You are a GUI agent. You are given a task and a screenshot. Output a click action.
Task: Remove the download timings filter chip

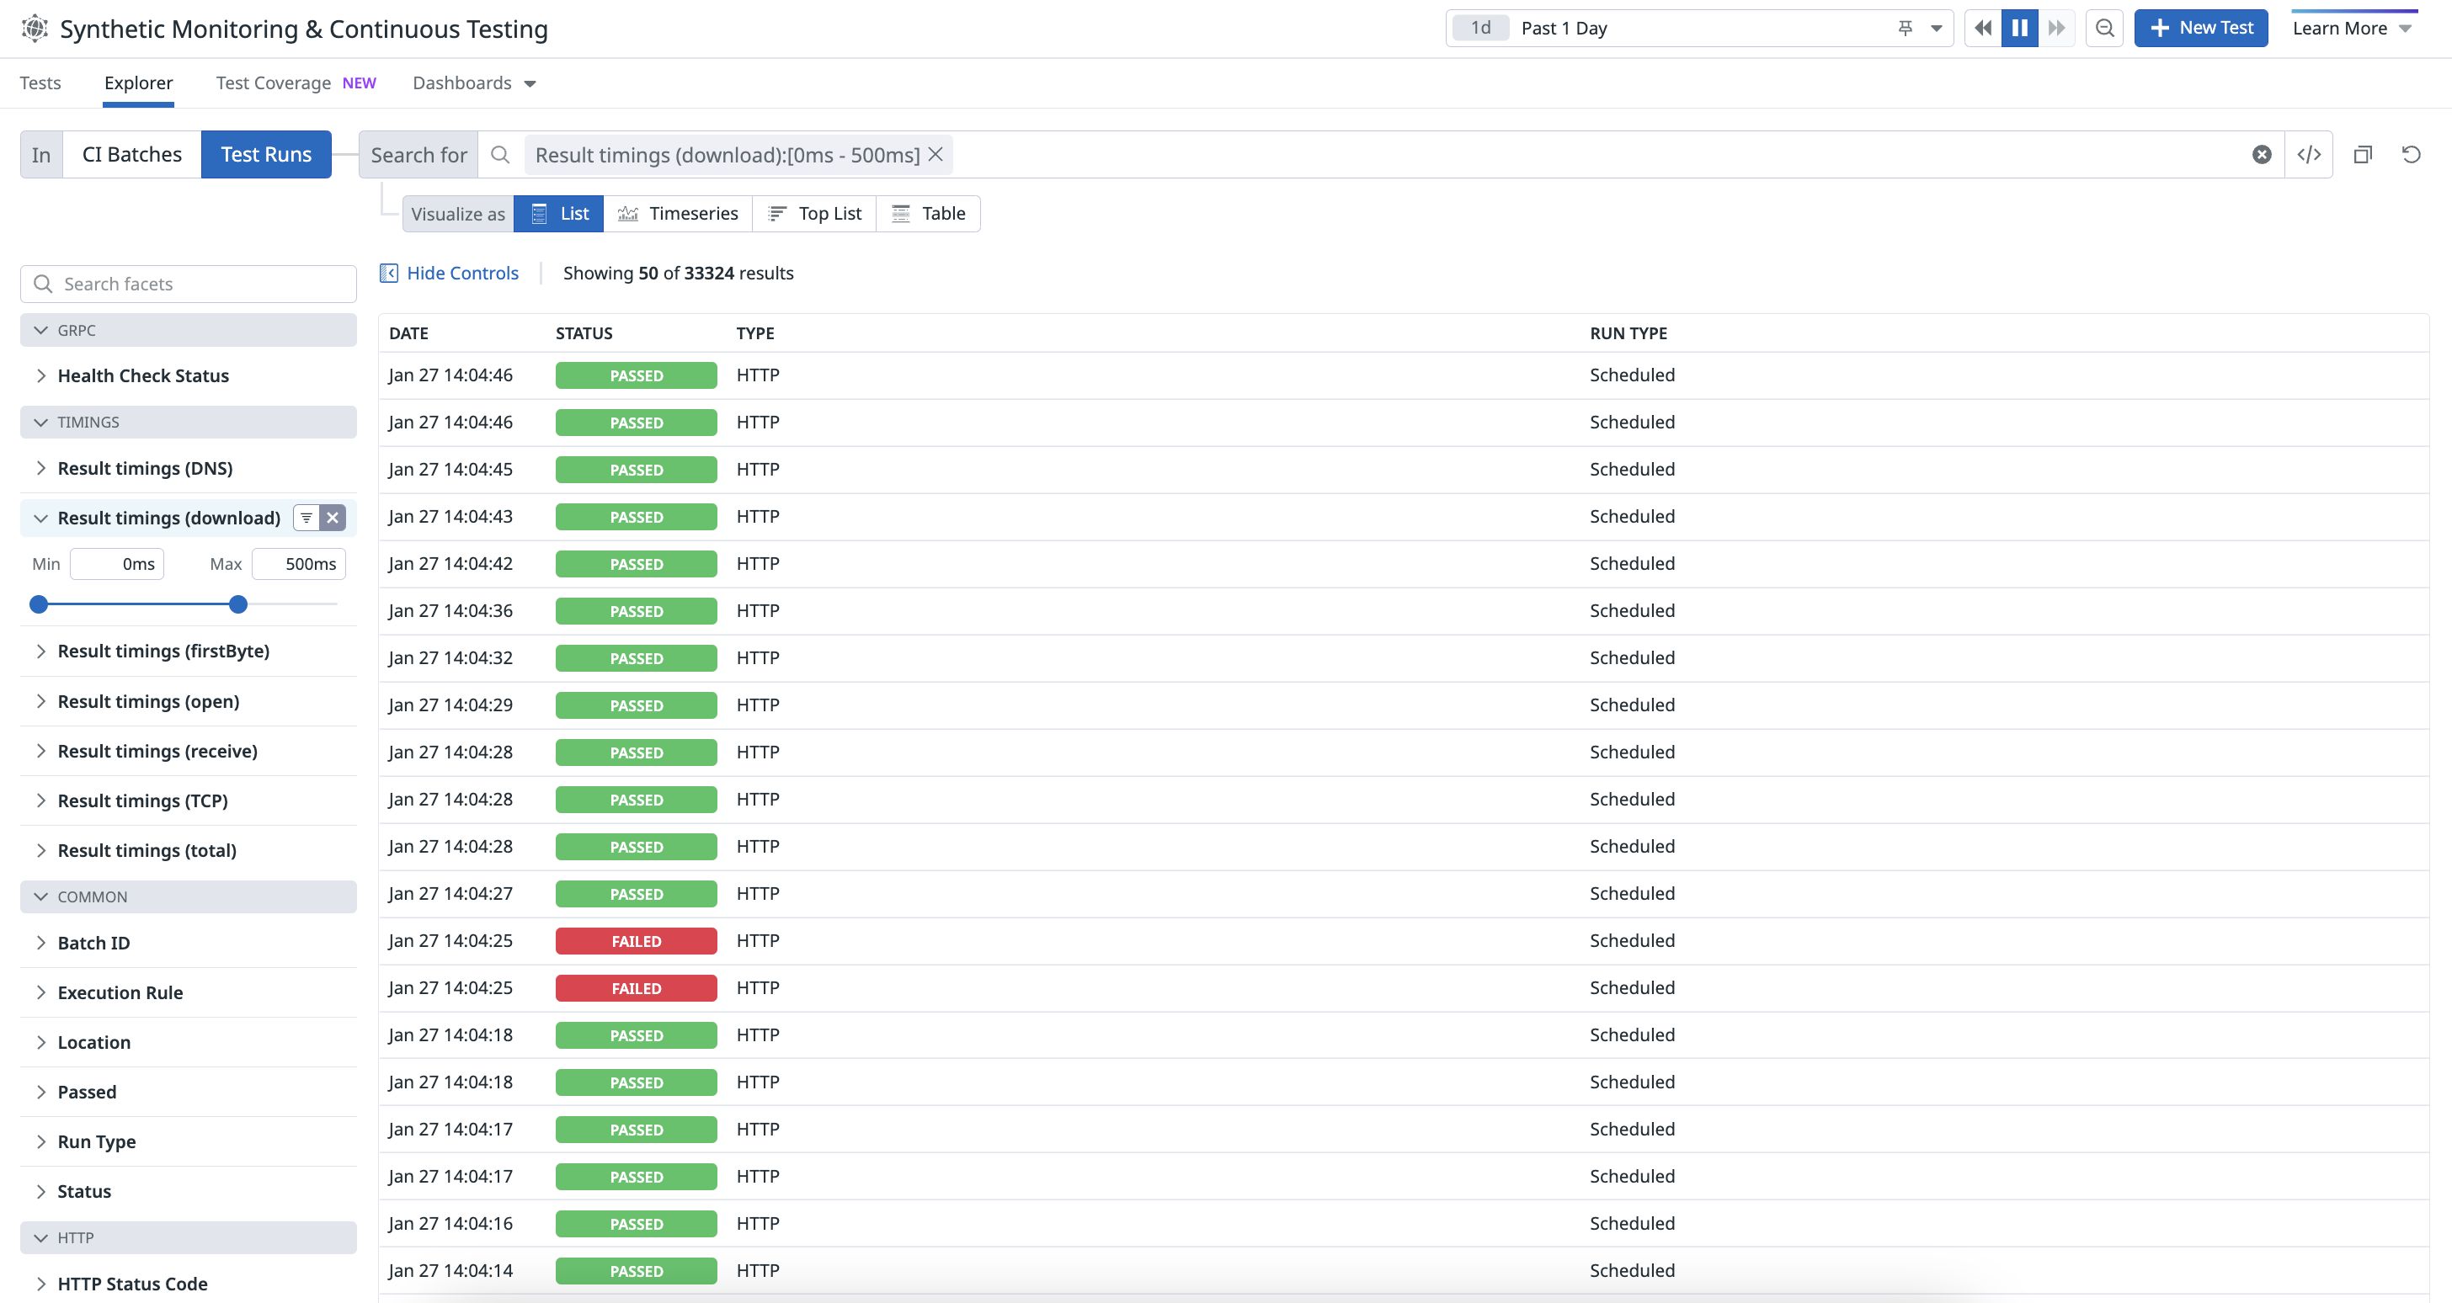tap(935, 154)
